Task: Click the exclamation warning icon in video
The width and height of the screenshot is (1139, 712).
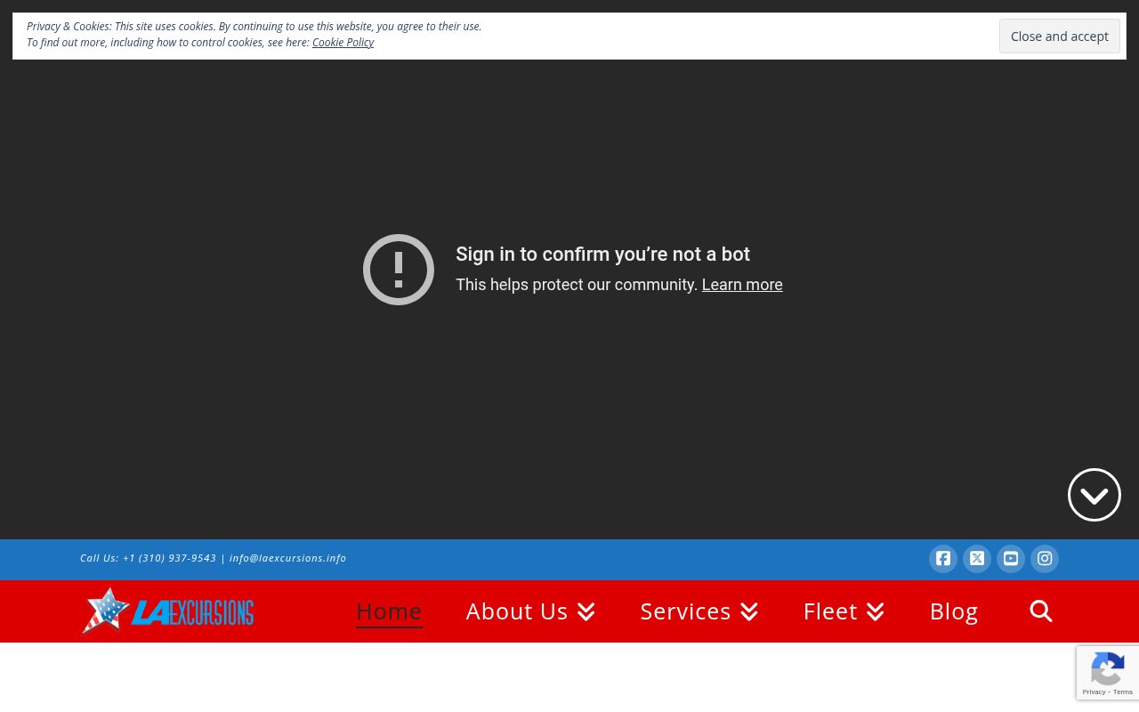Action: coord(399,270)
